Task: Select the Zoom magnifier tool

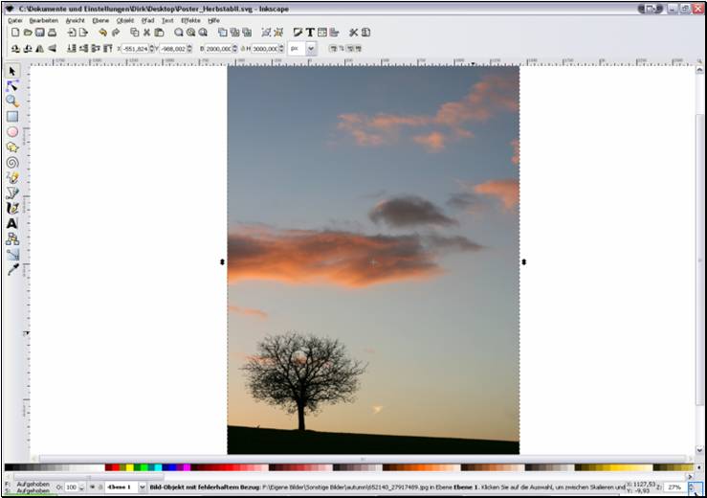Action: tap(12, 101)
